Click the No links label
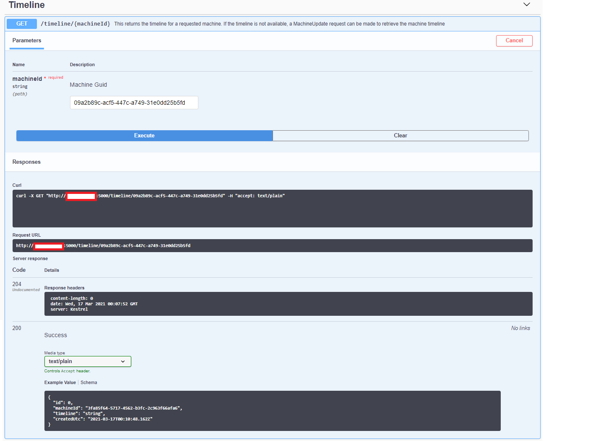The height and width of the screenshot is (441, 593). [520, 328]
